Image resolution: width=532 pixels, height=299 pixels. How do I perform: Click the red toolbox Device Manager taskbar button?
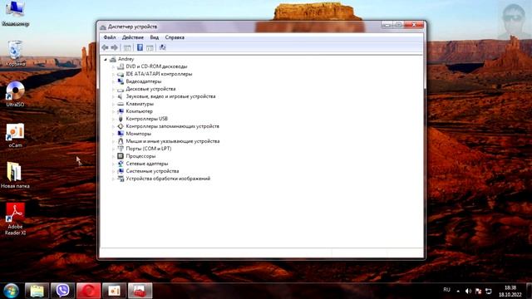(x=140, y=291)
